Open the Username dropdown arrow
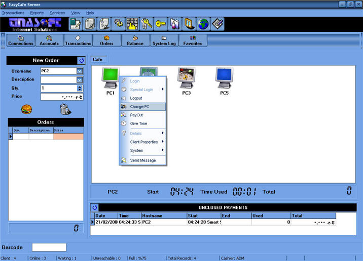 (80, 71)
